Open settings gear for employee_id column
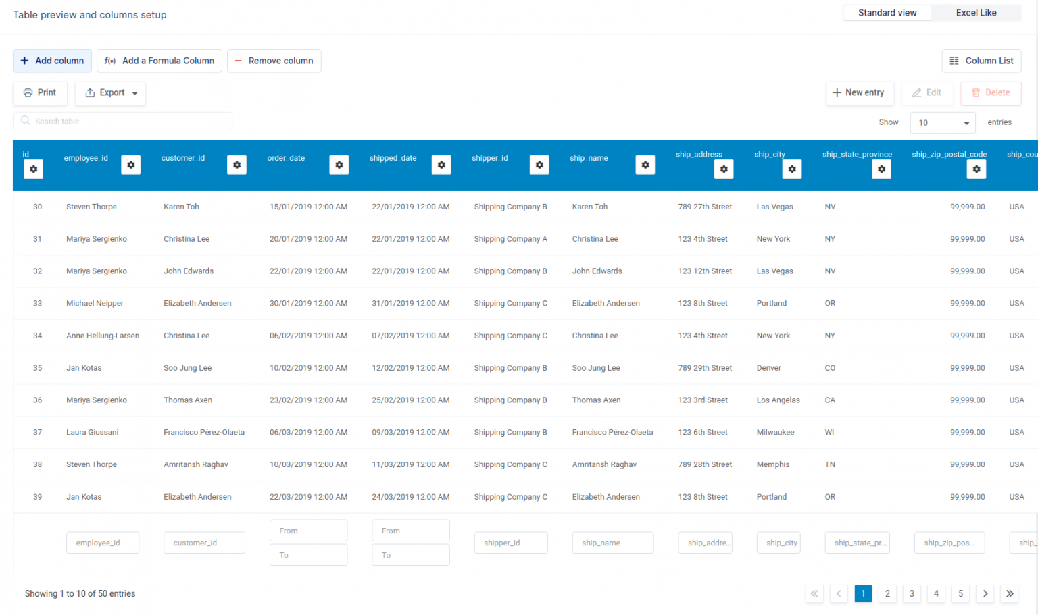1038x615 pixels. [130, 165]
